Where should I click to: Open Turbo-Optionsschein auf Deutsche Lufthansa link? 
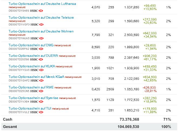[x=42, y=4]
